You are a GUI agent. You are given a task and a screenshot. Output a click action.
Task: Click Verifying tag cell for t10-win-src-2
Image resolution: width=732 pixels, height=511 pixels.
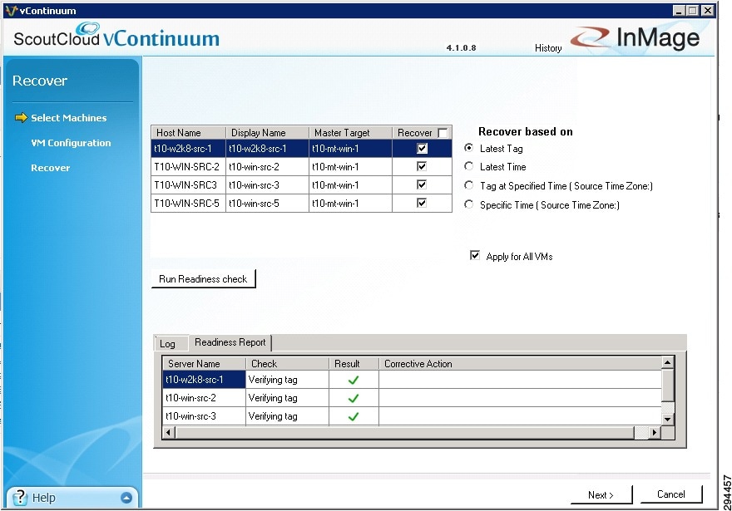(288, 398)
